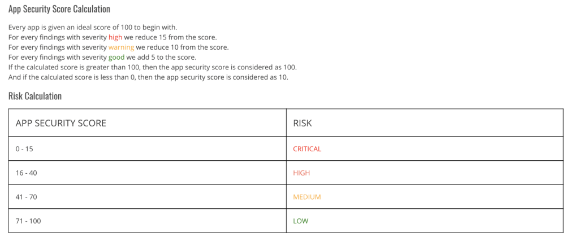Click the RISK column header
The height and width of the screenshot is (246, 579).
coord(303,123)
